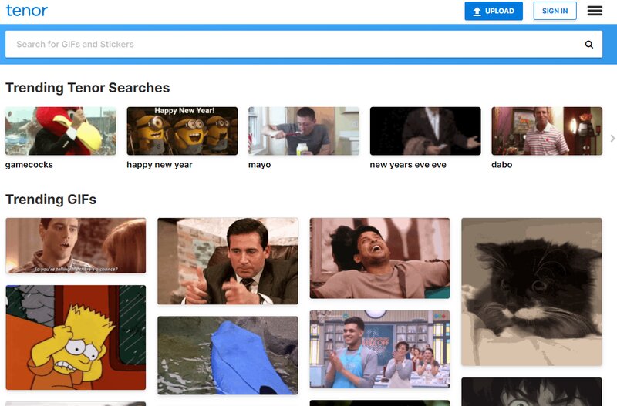This screenshot has height=406, width=617.
Task: Click the gamecocks label
Action: pyautogui.click(x=29, y=165)
